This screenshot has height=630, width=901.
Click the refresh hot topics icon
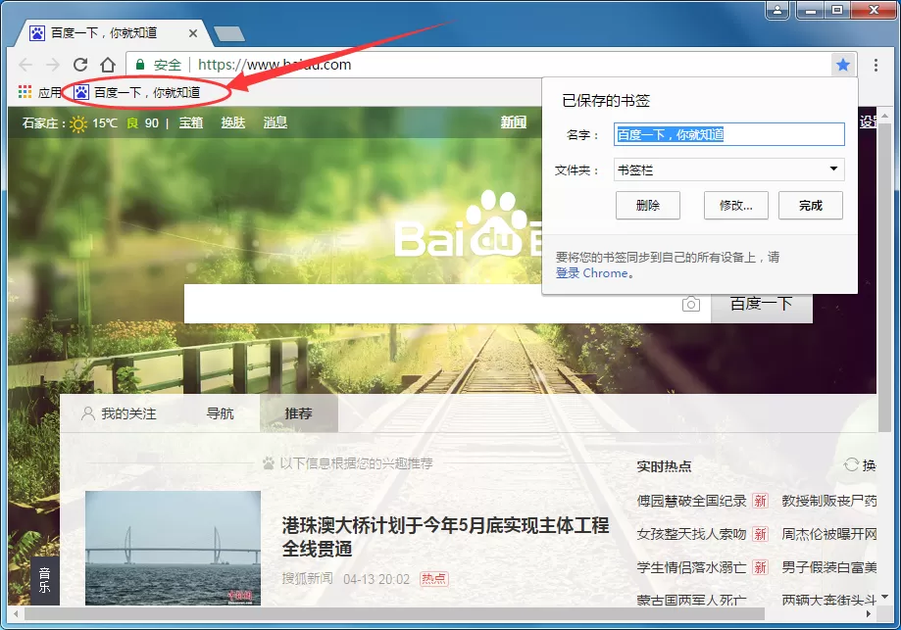click(x=851, y=464)
